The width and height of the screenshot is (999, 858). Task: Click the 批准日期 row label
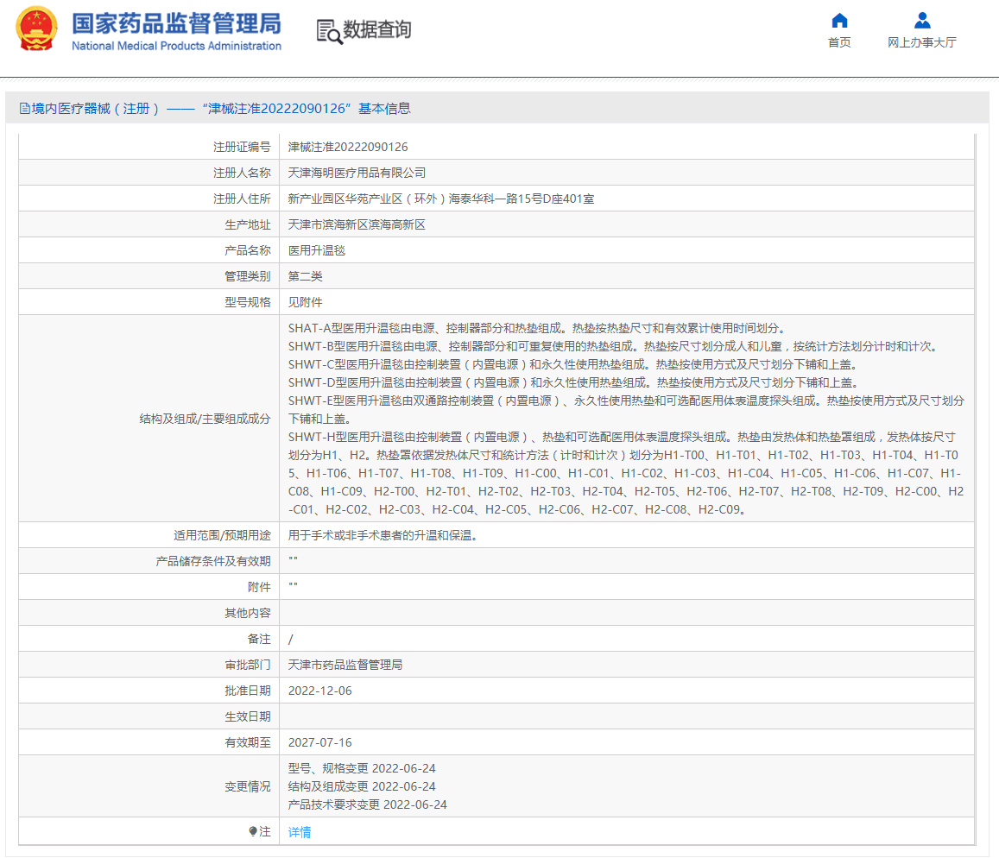point(248,691)
